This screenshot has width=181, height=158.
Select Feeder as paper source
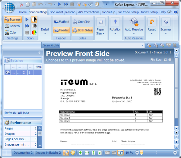(62, 30)
